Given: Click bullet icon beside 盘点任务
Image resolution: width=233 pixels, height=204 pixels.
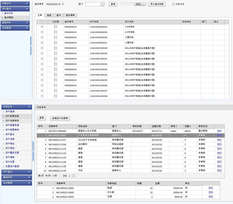Looking at the screenshot, I should (3, 13).
